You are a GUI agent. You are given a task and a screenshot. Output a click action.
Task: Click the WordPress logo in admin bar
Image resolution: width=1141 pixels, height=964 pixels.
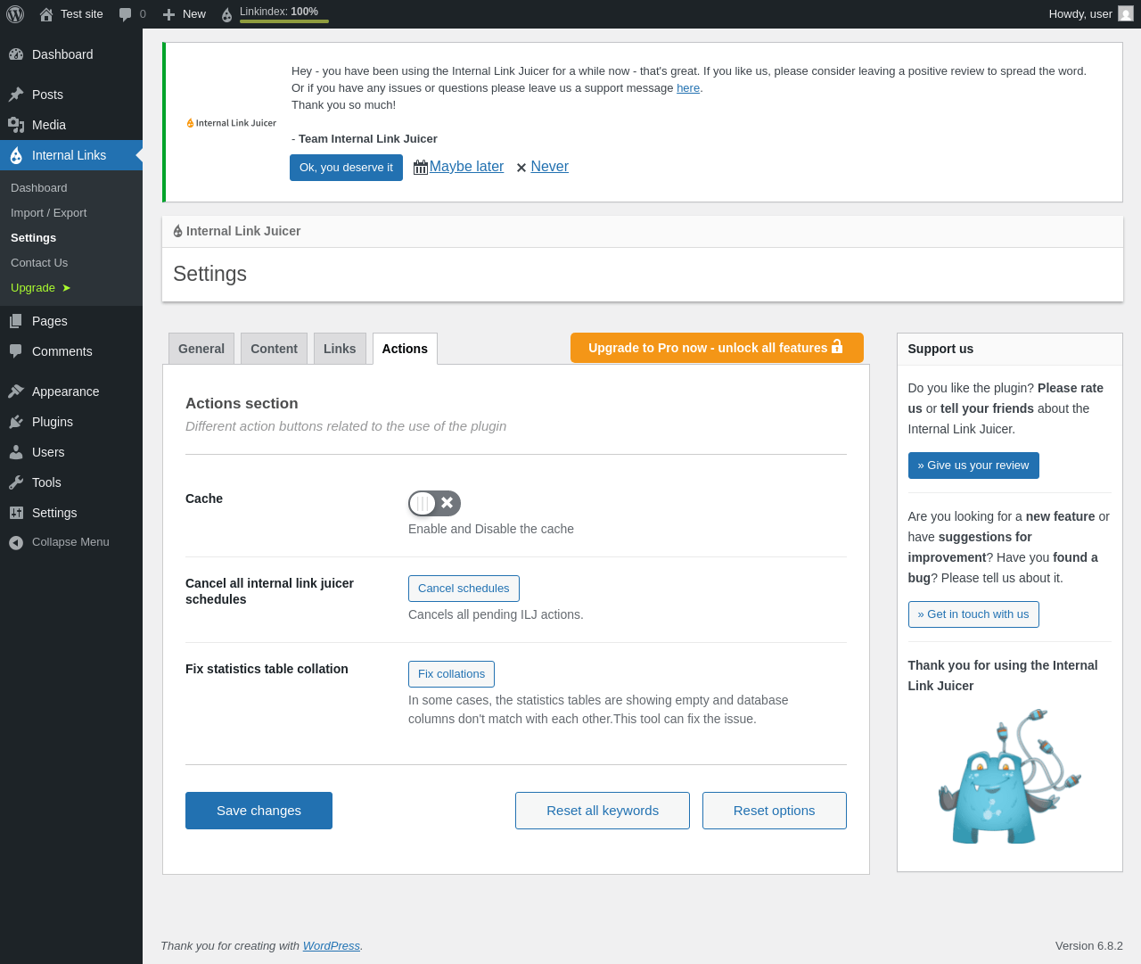pyautogui.click(x=15, y=14)
